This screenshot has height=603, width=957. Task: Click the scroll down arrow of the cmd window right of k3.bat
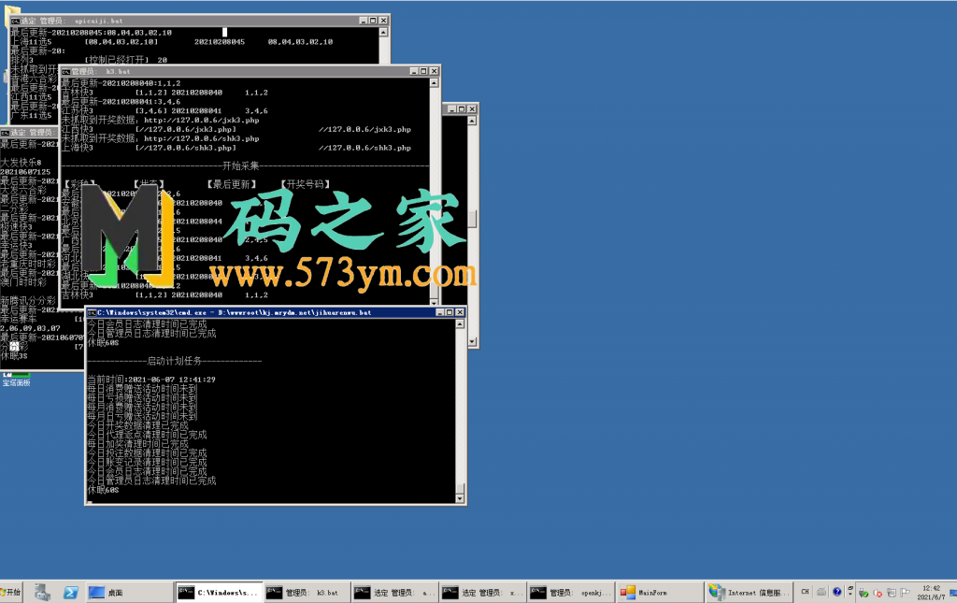[472, 342]
